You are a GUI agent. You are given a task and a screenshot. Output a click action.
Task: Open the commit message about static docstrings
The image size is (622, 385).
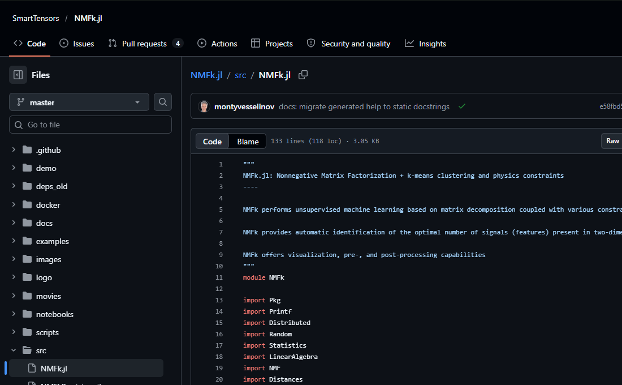click(x=364, y=106)
